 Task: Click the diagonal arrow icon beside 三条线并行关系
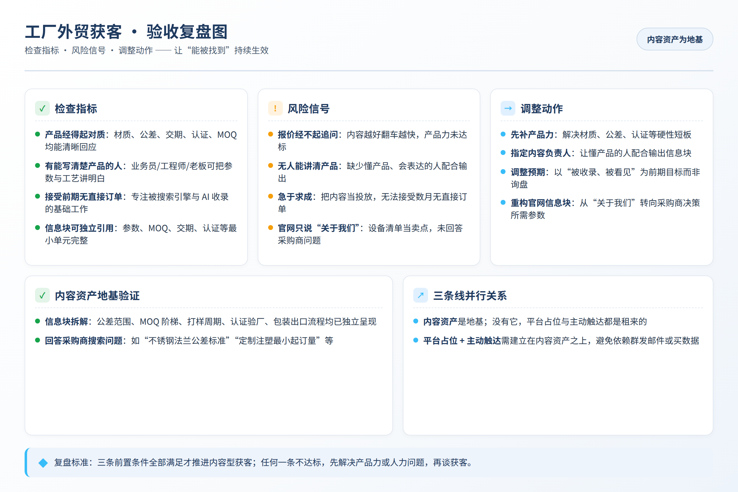coord(421,295)
